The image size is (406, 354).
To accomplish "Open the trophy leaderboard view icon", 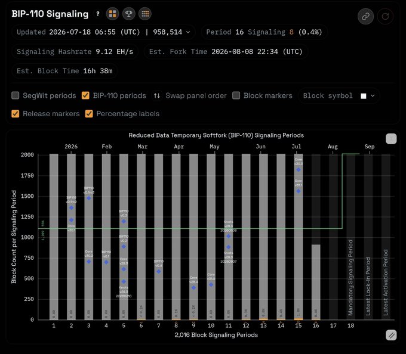I will point(129,14).
